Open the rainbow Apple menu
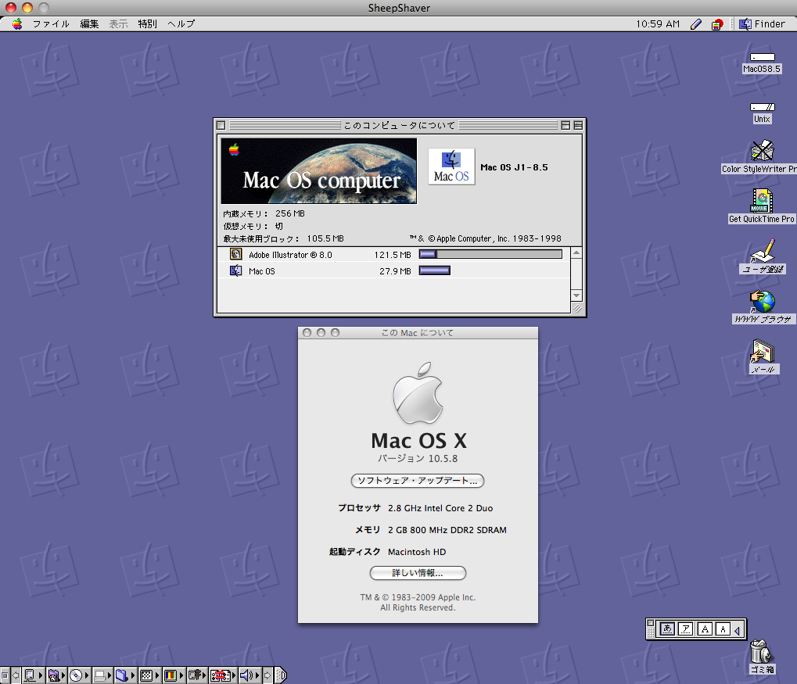 (17, 24)
